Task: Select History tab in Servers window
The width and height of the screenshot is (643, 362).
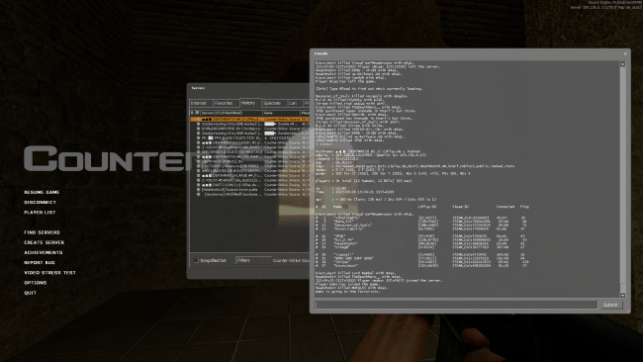Action: tap(249, 103)
